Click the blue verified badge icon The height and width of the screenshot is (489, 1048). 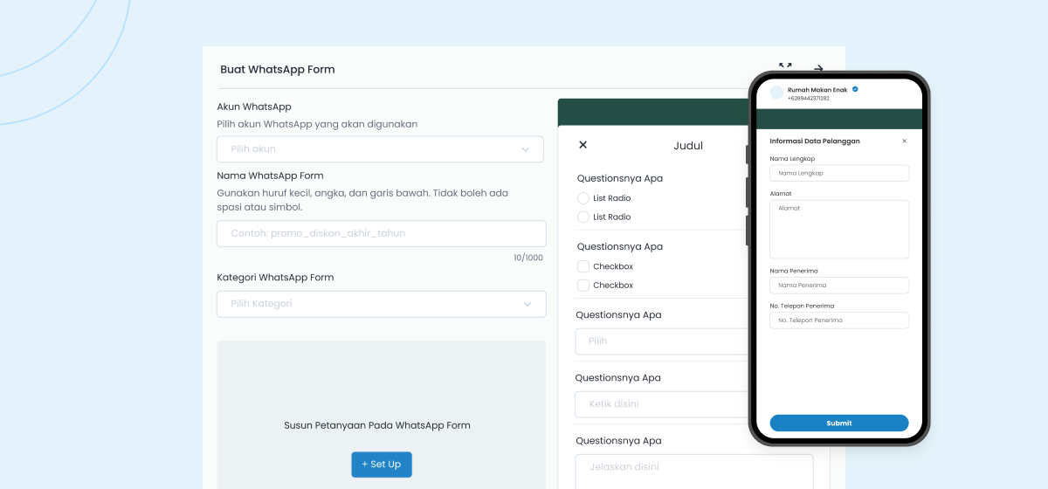pos(855,89)
